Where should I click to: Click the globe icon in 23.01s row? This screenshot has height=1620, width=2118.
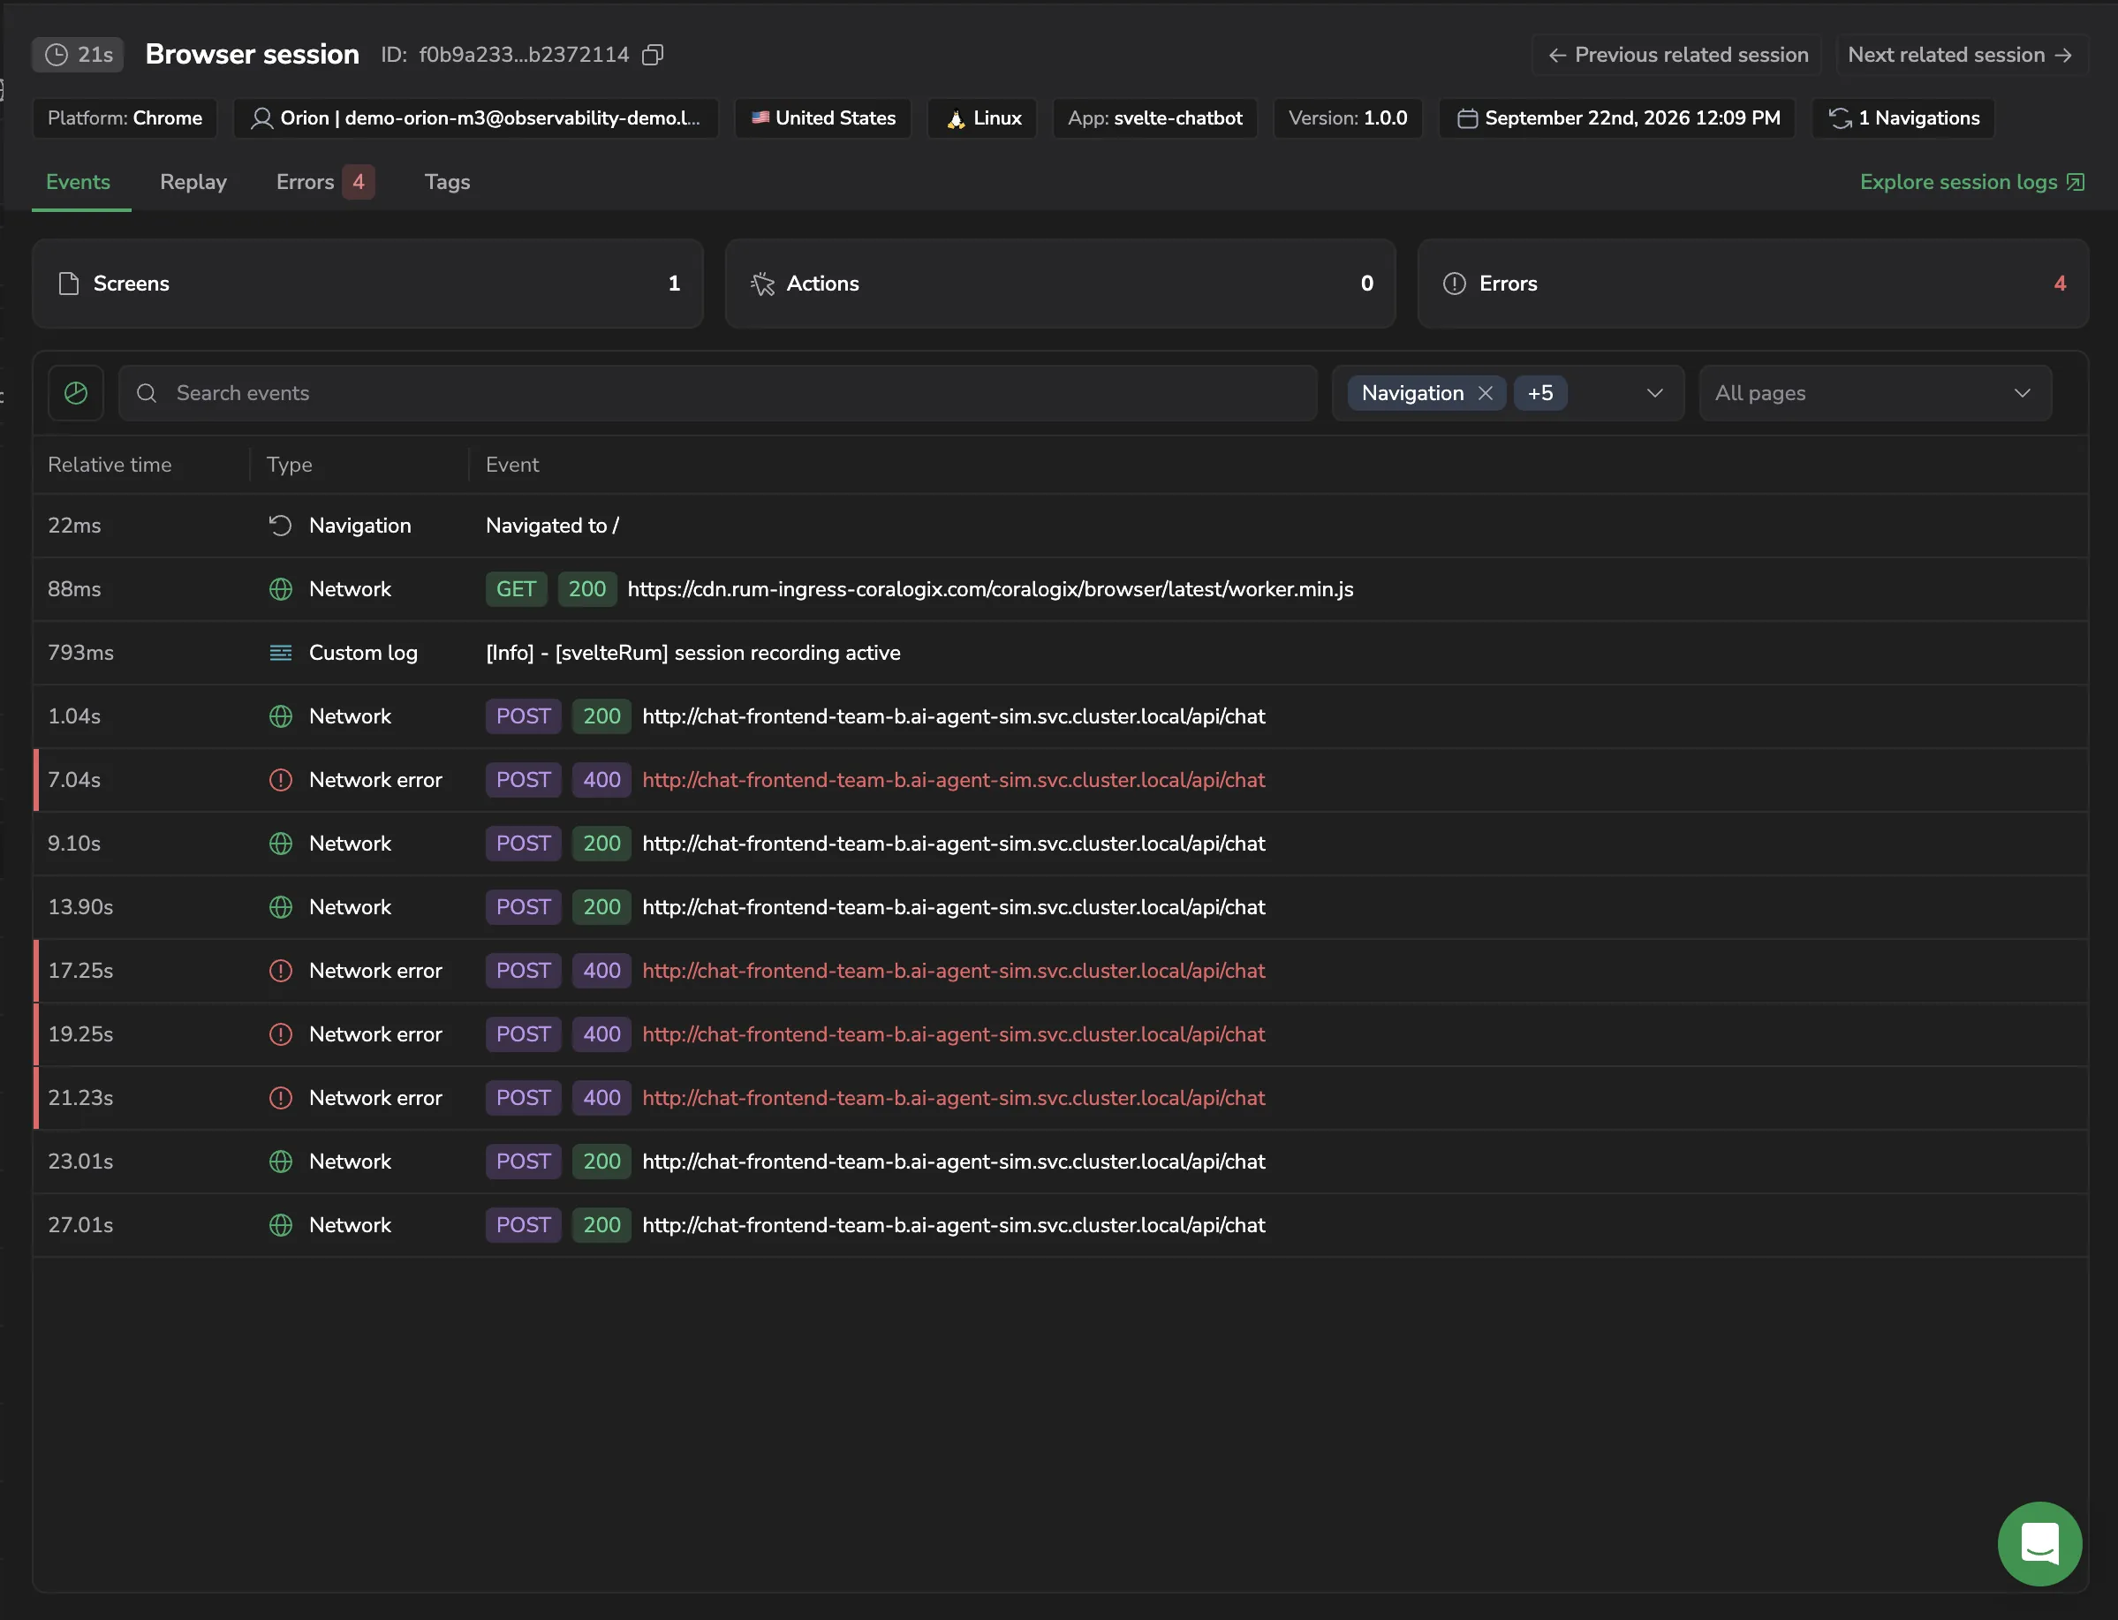[x=281, y=1162]
